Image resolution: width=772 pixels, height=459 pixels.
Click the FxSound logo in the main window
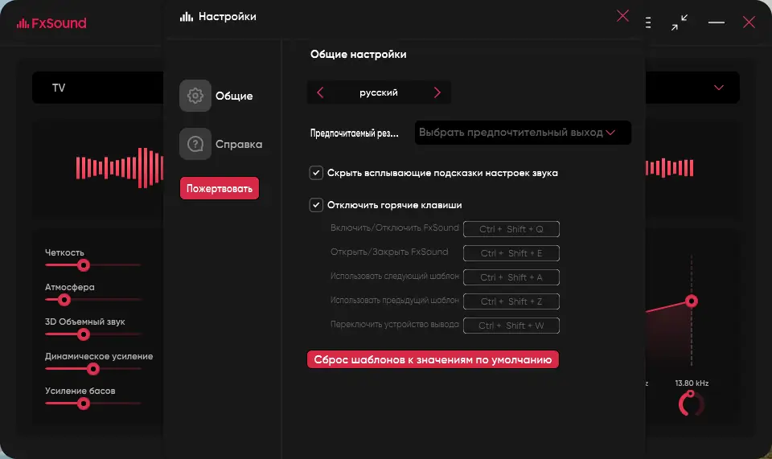coord(51,23)
